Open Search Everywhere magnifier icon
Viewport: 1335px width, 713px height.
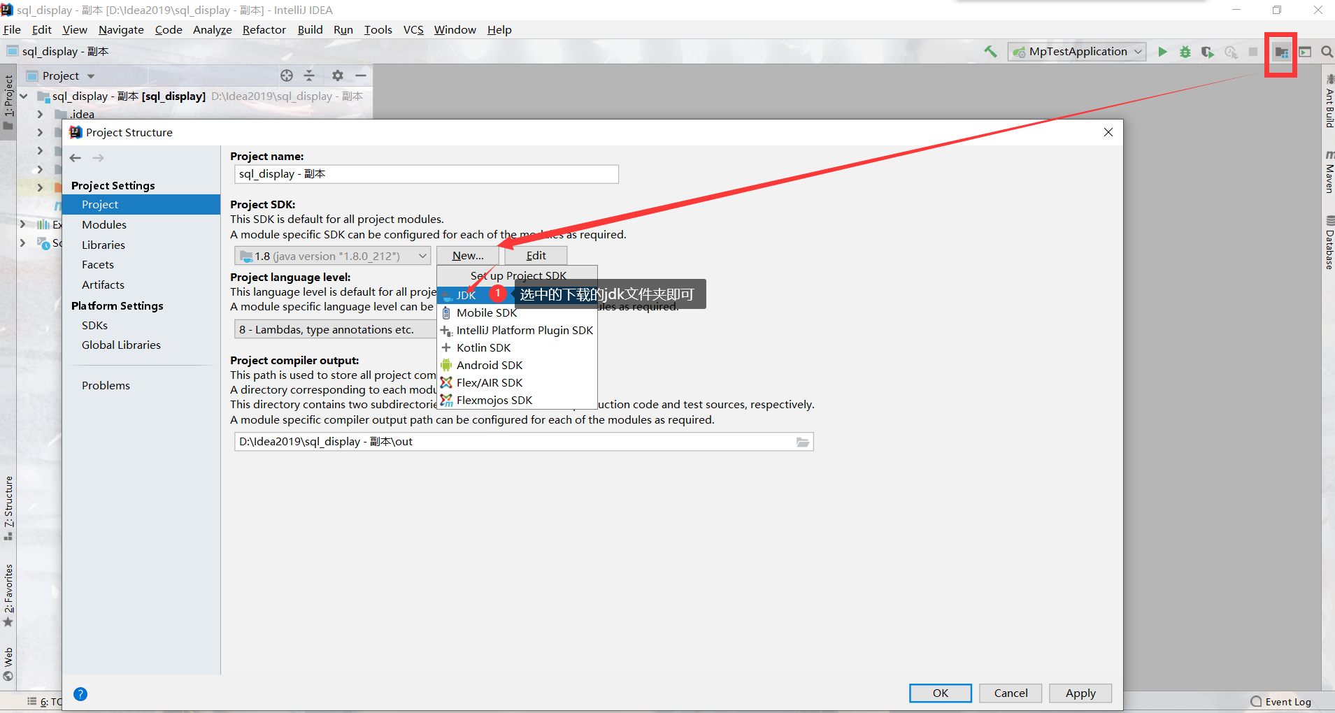tap(1327, 52)
